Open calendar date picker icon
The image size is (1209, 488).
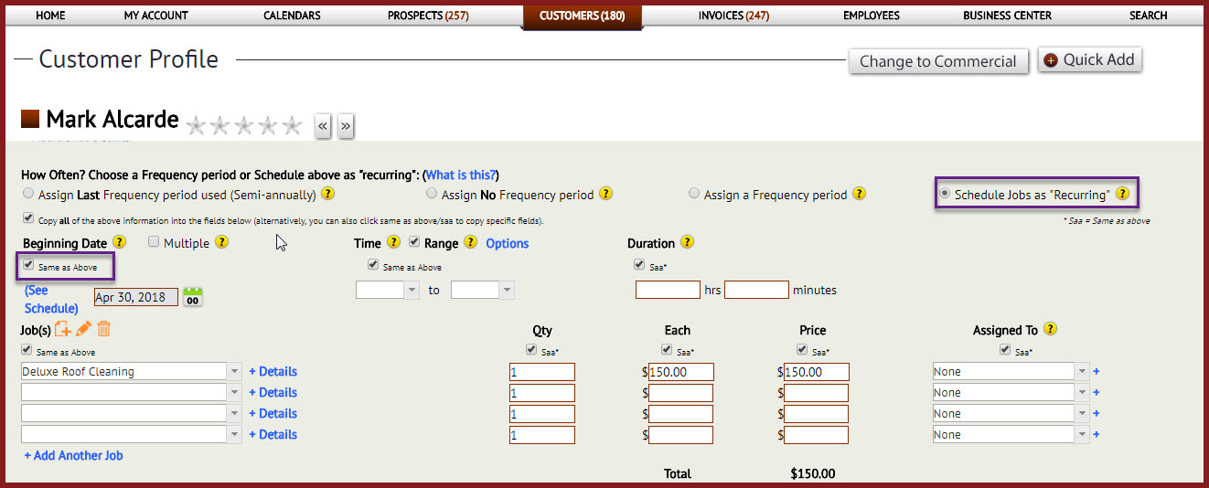(193, 296)
